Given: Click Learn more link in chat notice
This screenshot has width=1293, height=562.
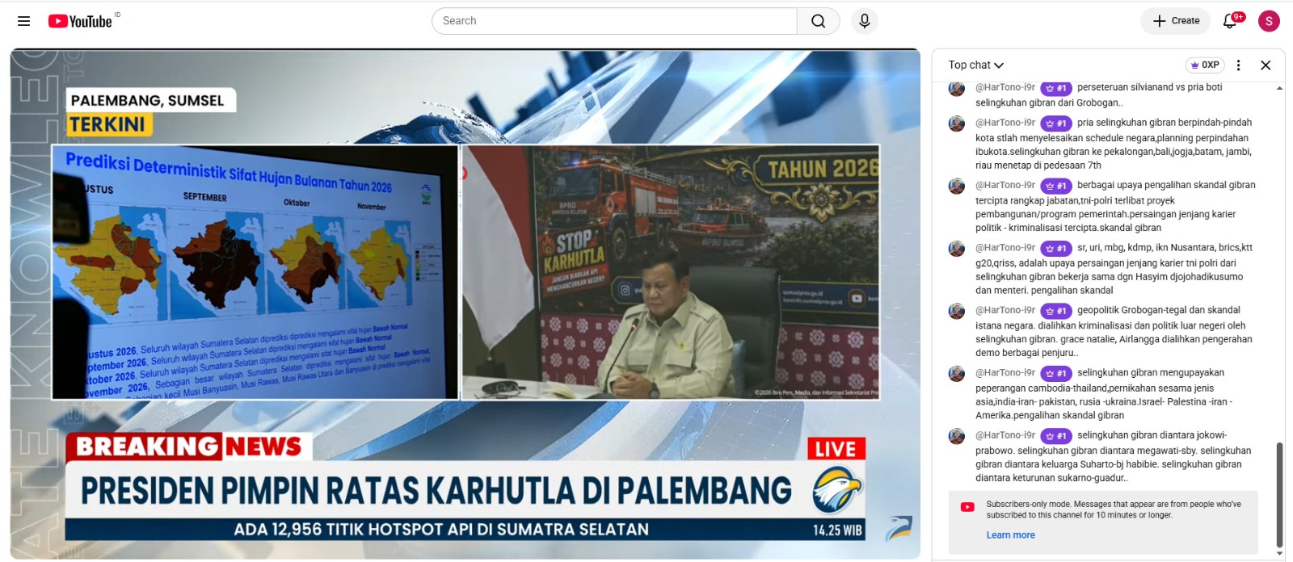Looking at the screenshot, I should tap(1010, 535).
